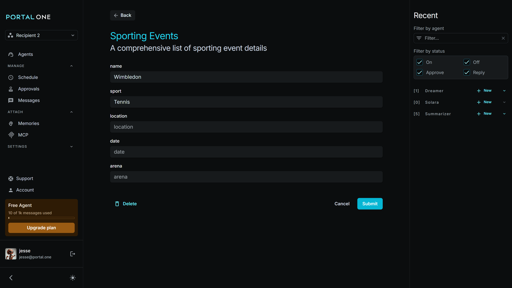Click the location input field
This screenshot has height=288, width=512.
246,127
